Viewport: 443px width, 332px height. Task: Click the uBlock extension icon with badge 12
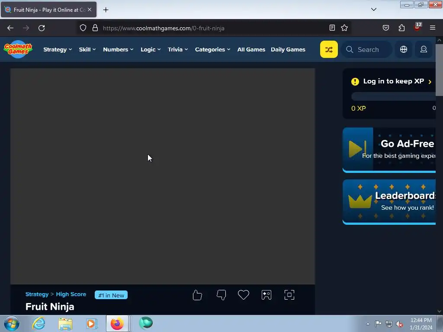(x=417, y=27)
